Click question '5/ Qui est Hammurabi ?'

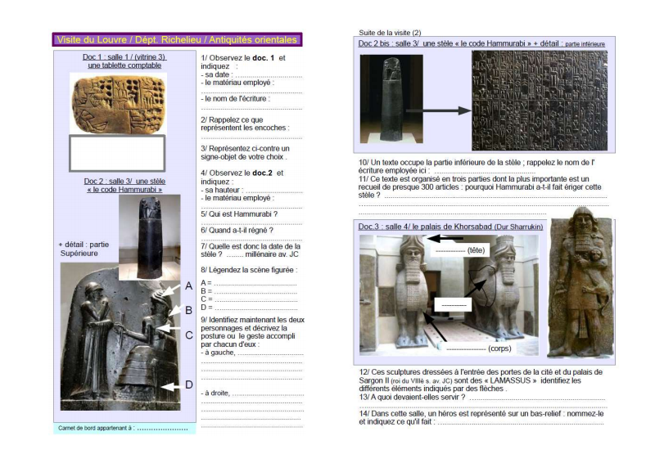click(x=239, y=214)
